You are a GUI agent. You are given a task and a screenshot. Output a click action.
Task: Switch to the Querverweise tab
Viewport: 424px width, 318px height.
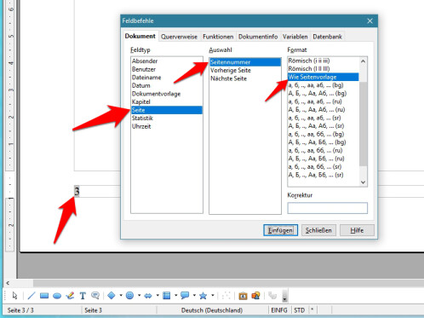pyautogui.click(x=179, y=37)
